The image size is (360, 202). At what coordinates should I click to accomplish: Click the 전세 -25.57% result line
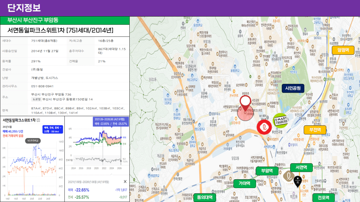pyautogui.click(x=79, y=197)
